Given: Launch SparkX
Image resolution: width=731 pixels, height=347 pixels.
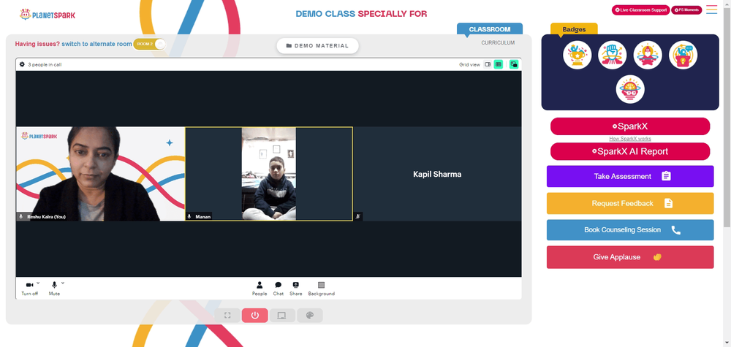Looking at the screenshot, I should (630, 126).
